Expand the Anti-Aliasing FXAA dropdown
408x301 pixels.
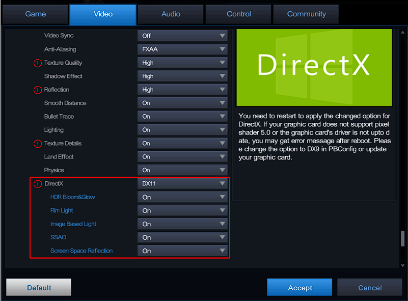pos(182,49)
